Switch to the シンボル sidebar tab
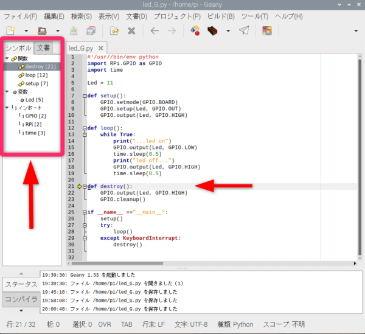The width and height of the screenshot is (365, 334). (x=18, y=48)
